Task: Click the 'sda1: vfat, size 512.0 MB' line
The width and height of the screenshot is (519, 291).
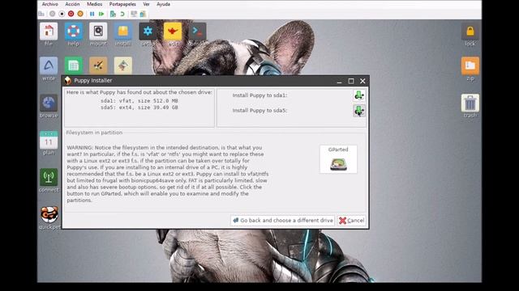Action: coord(139,100)
